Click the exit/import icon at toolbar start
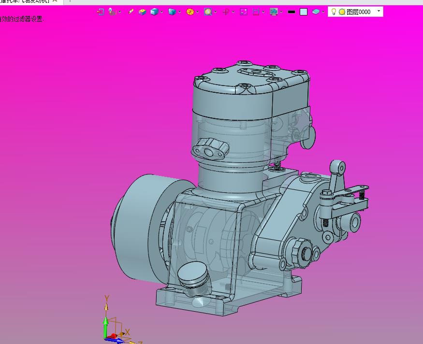Image resolution: width=423 pixels, height=344 pixels. point(101,12)
